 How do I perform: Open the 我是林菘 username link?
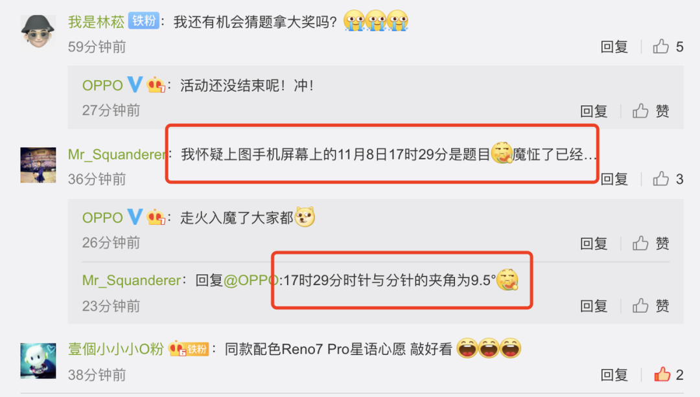tap(96, 21)
